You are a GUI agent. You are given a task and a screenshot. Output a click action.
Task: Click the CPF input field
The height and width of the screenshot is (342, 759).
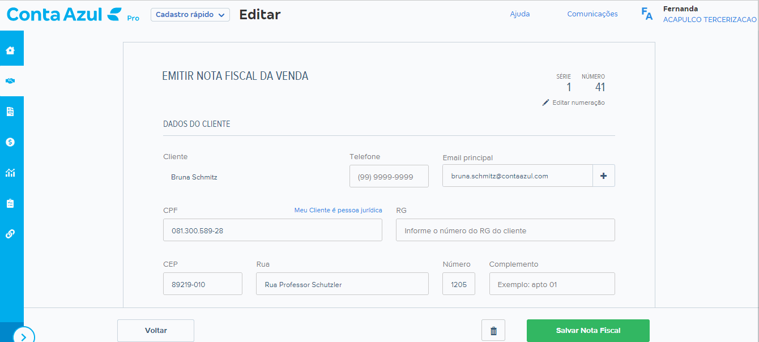272,230
